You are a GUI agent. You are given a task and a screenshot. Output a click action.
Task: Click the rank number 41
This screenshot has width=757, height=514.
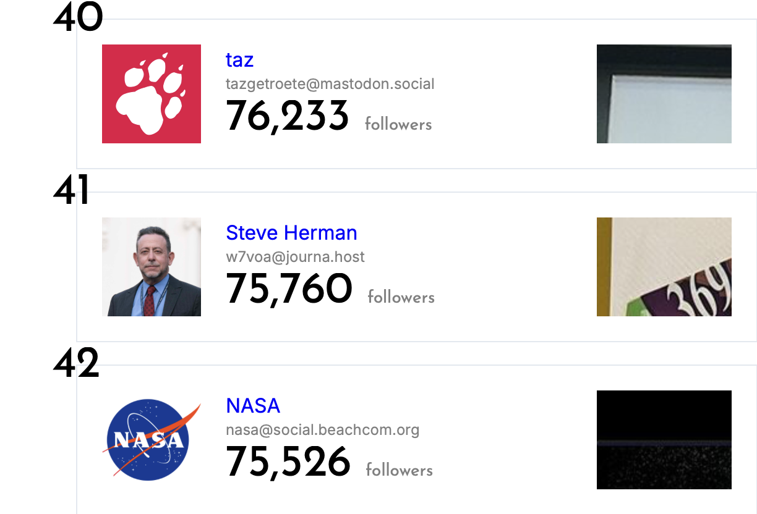pos(71,192)
